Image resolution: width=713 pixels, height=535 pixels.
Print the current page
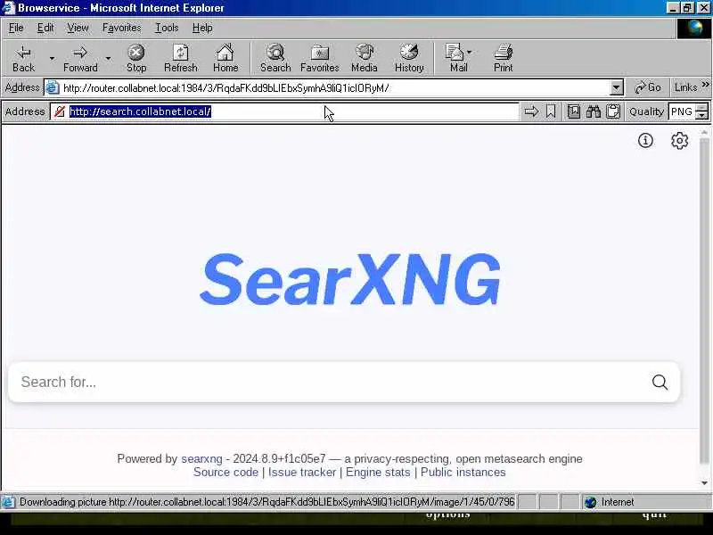(503, 58)
